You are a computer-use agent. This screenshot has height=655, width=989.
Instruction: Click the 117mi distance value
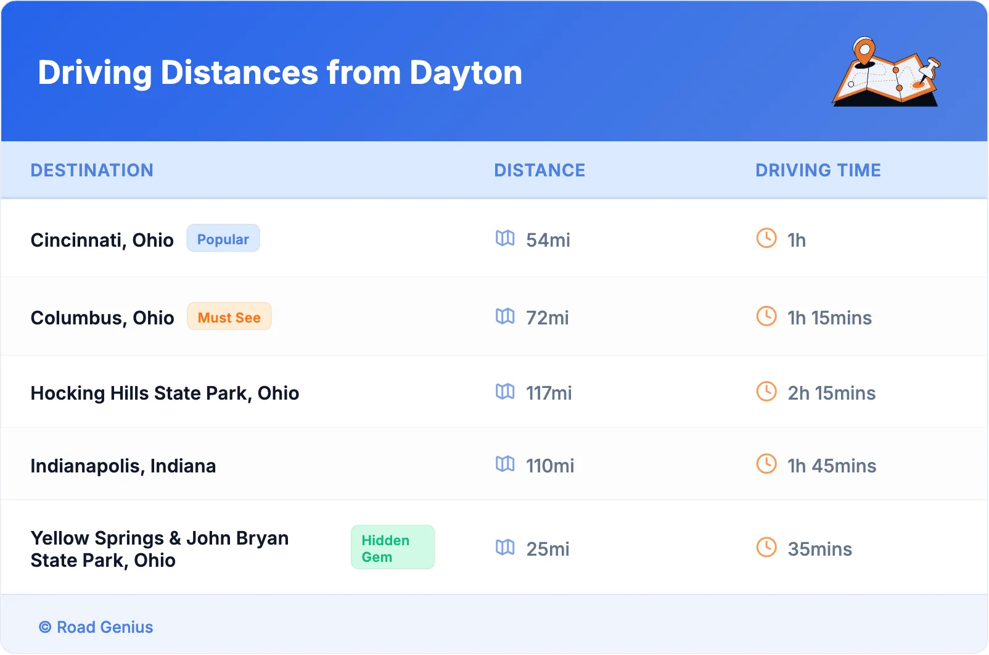tap(549, 393)
